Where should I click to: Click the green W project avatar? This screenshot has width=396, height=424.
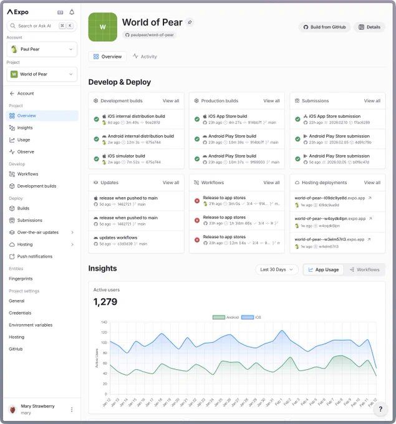pyautogui.click(x=103, y=27)
